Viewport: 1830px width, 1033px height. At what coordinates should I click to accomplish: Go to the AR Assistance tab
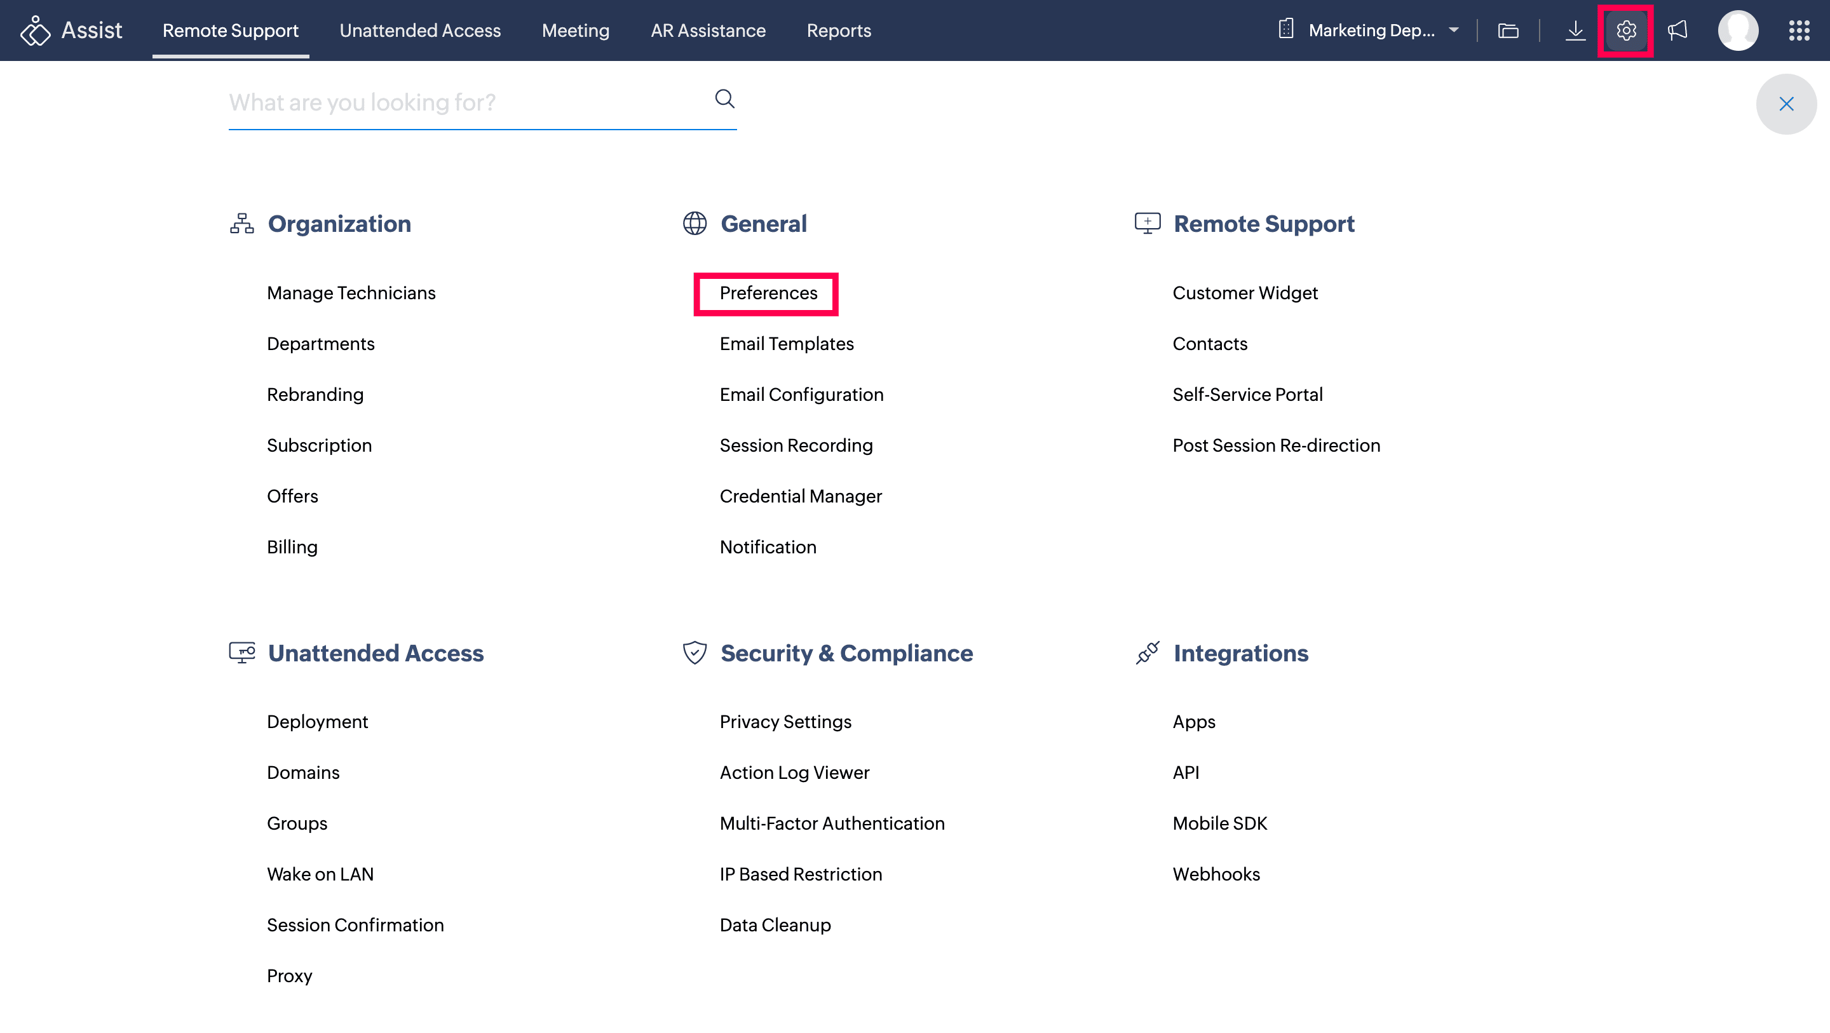[x=708, y=30]
